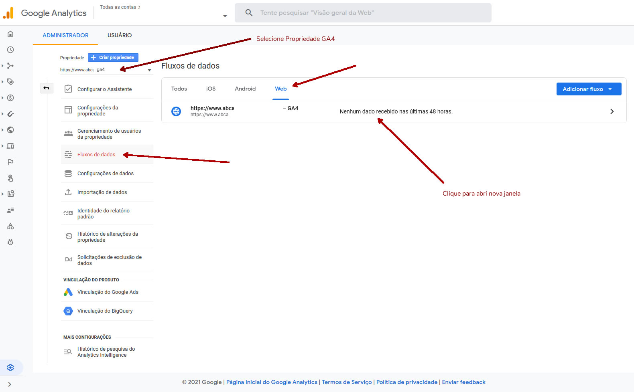The height and width of the screenshot is (392, 634).
Task: Click the Fluxos de dados streams icon
Action: click(68, 154)
